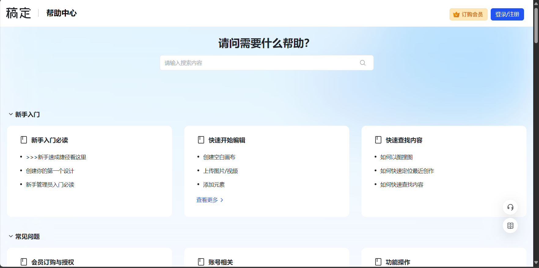Focus the 请输入搜索内容 search field
The image size is (539, 268).
266,63
